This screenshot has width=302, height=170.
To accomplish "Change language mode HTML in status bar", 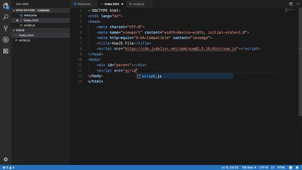I will (281, 168).
